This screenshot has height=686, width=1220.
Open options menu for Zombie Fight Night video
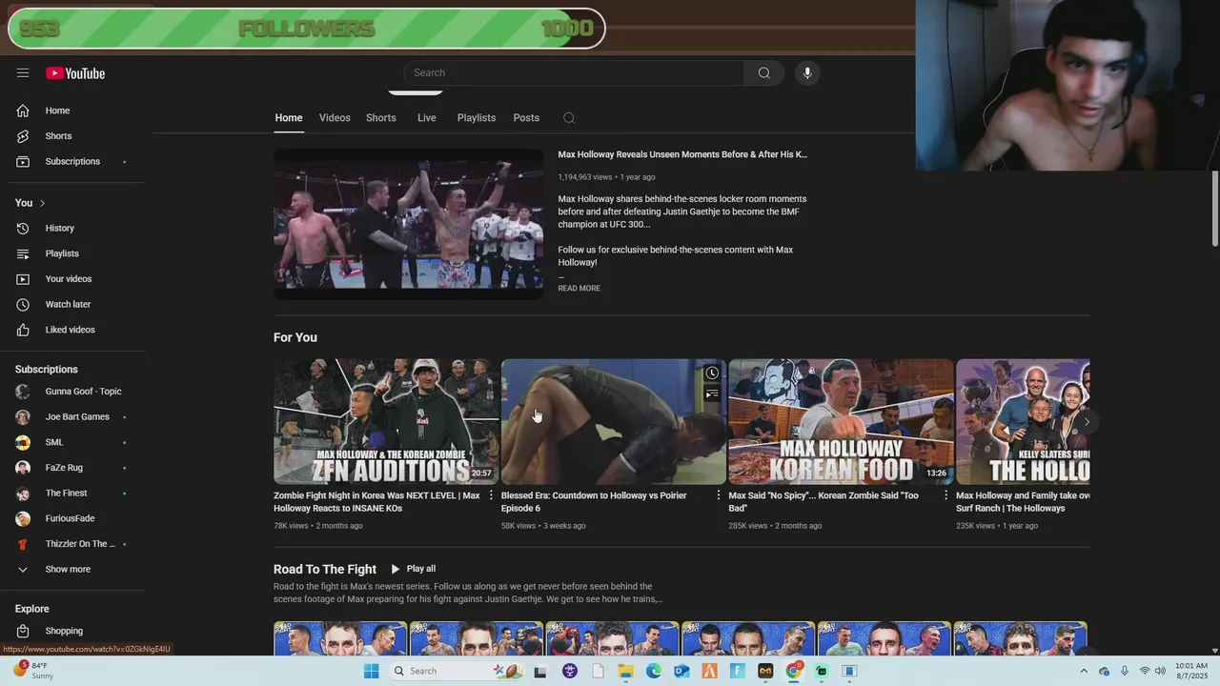click(x=491, y=495)
